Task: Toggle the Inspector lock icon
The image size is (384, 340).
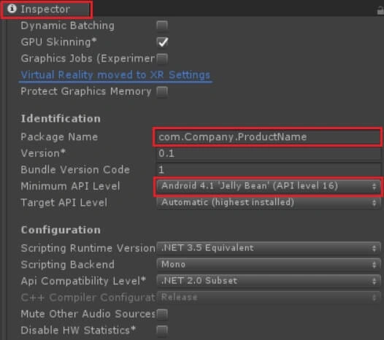Action: coord(380,10)
